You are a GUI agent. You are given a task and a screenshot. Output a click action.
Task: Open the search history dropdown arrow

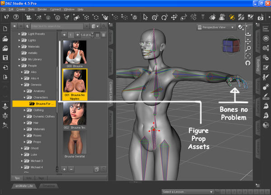tap(86, 26)
